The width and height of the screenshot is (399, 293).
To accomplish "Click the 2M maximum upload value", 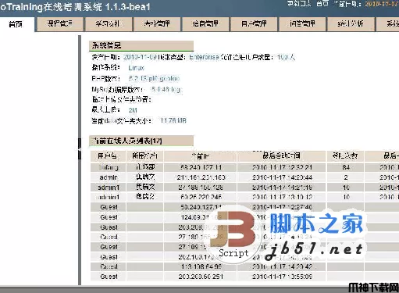I will pyautogui.click(x=133, y=110).
